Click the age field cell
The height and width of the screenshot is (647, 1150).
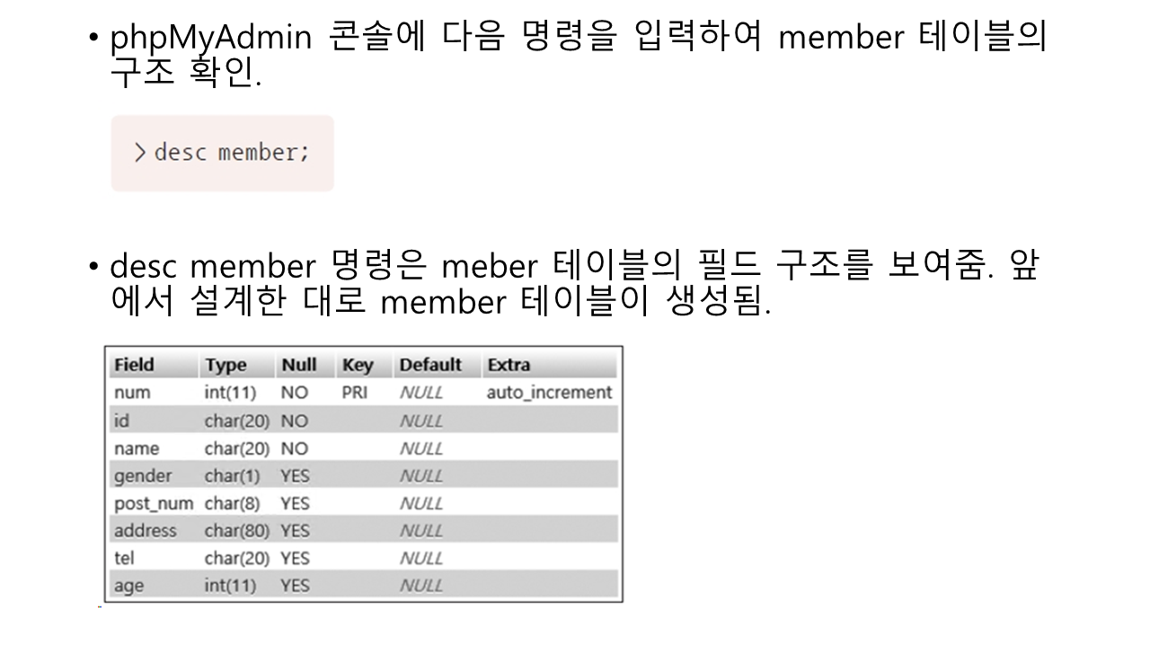(x=128, y=586)
